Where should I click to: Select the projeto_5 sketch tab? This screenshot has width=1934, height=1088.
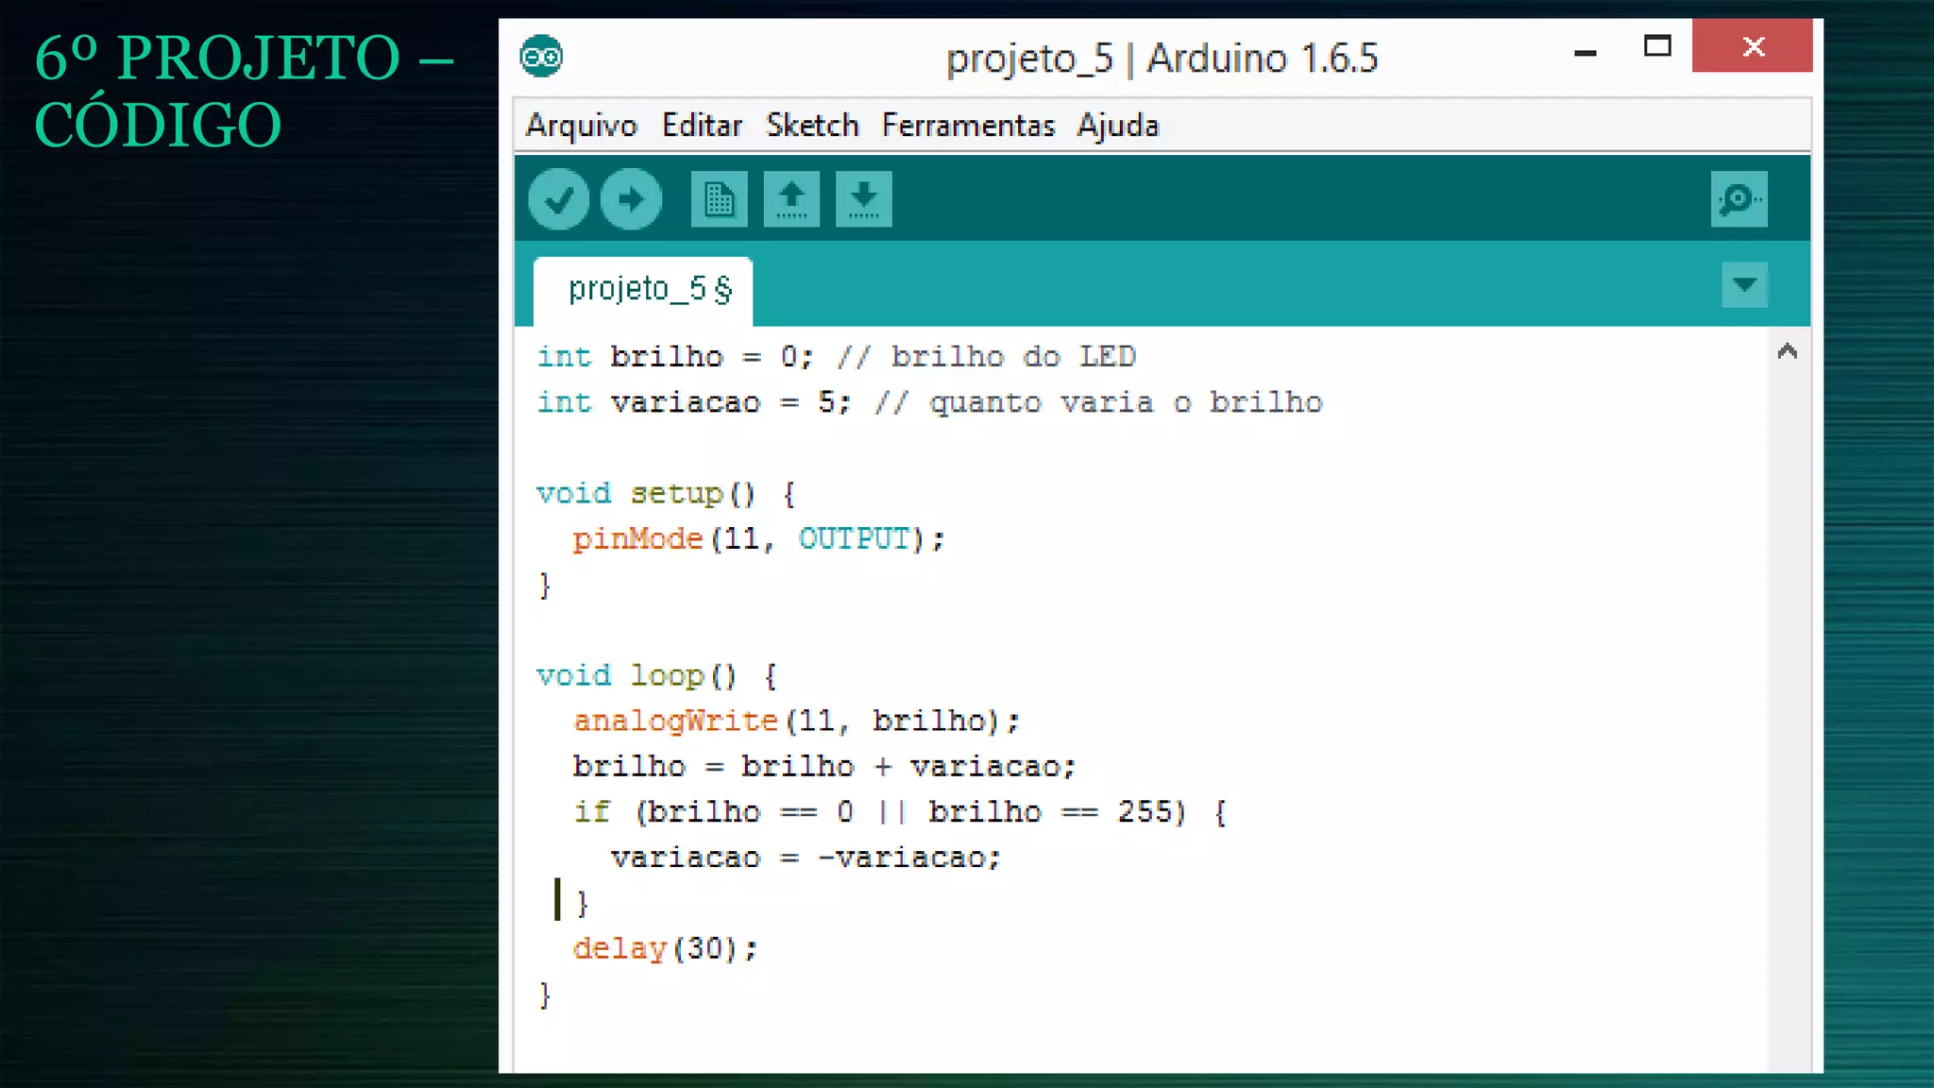643,290
